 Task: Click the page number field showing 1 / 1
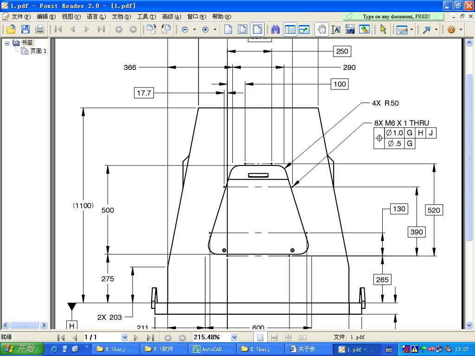[x=103, y=337]
